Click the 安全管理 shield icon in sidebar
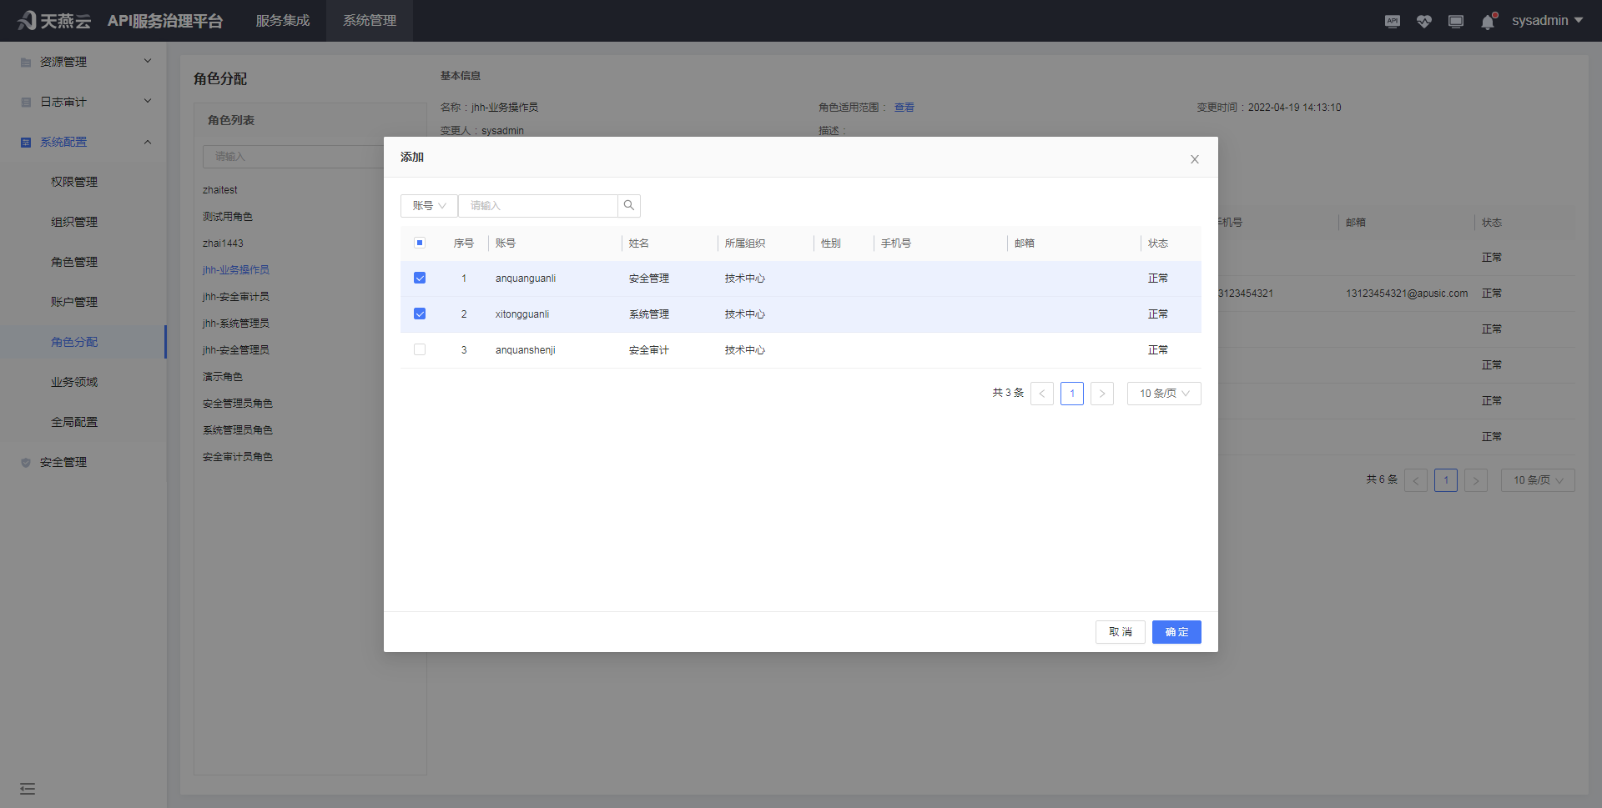Image resolution: width=1602 pixels, height=808 pixels. click(25, 461)
